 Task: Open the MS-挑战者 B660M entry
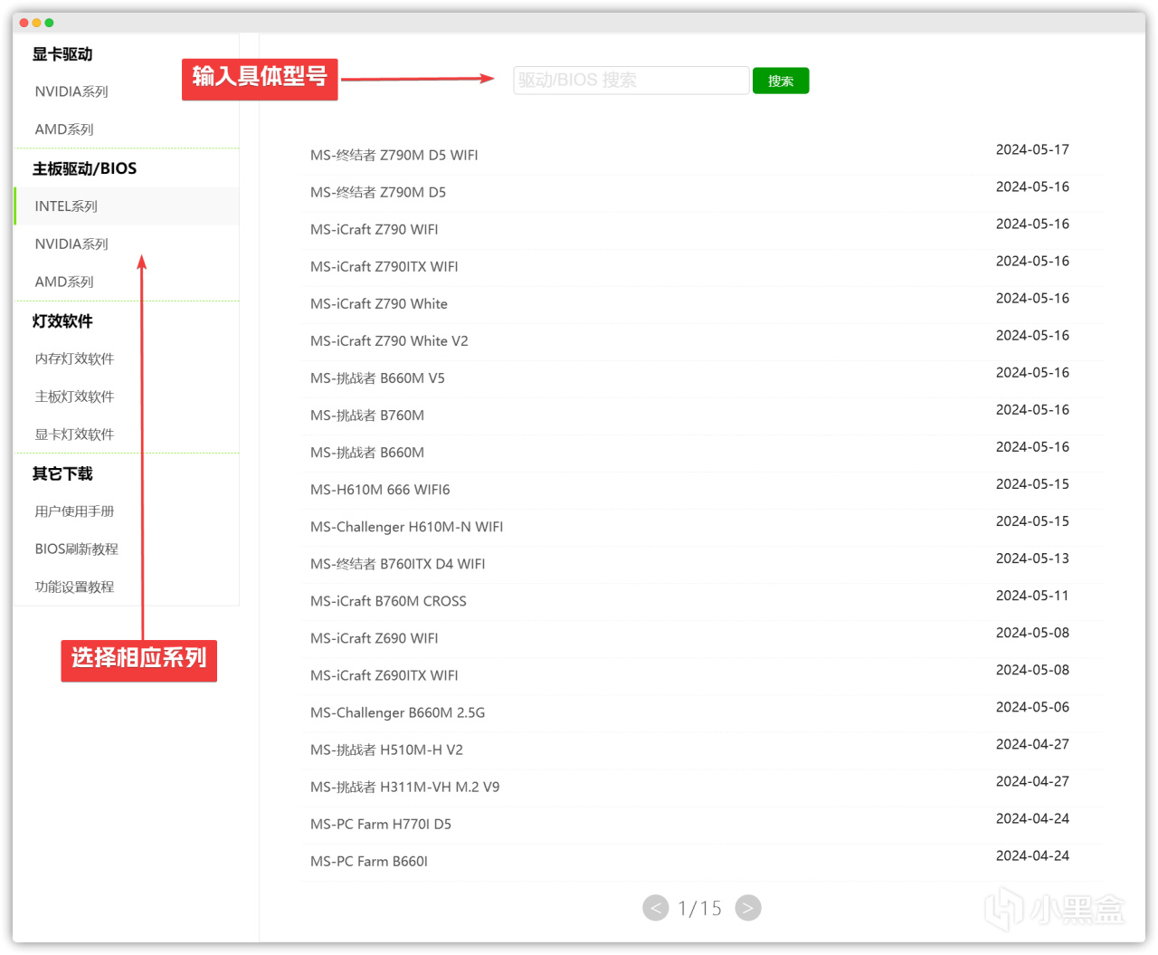(367, 453)
